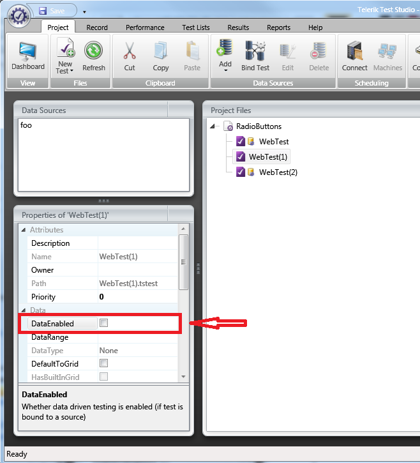
Task: Select the RadioButtons project node
Action: [x=259, y=126]
